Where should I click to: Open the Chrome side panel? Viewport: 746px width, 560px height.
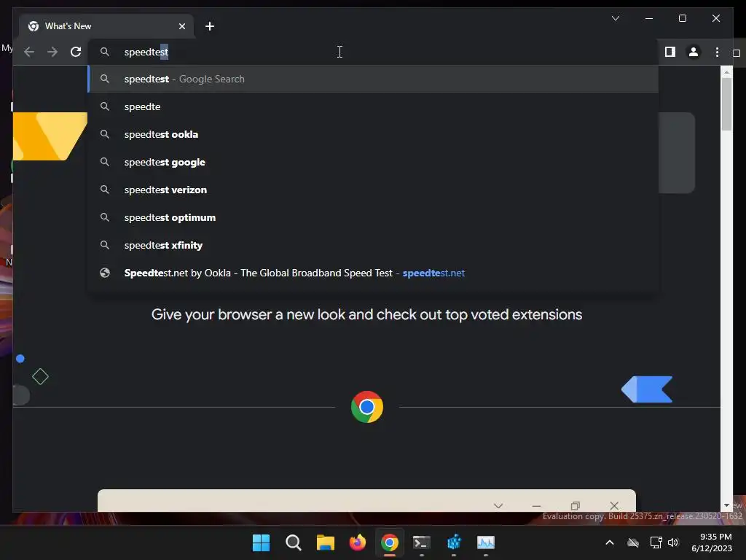pos(670,52)
